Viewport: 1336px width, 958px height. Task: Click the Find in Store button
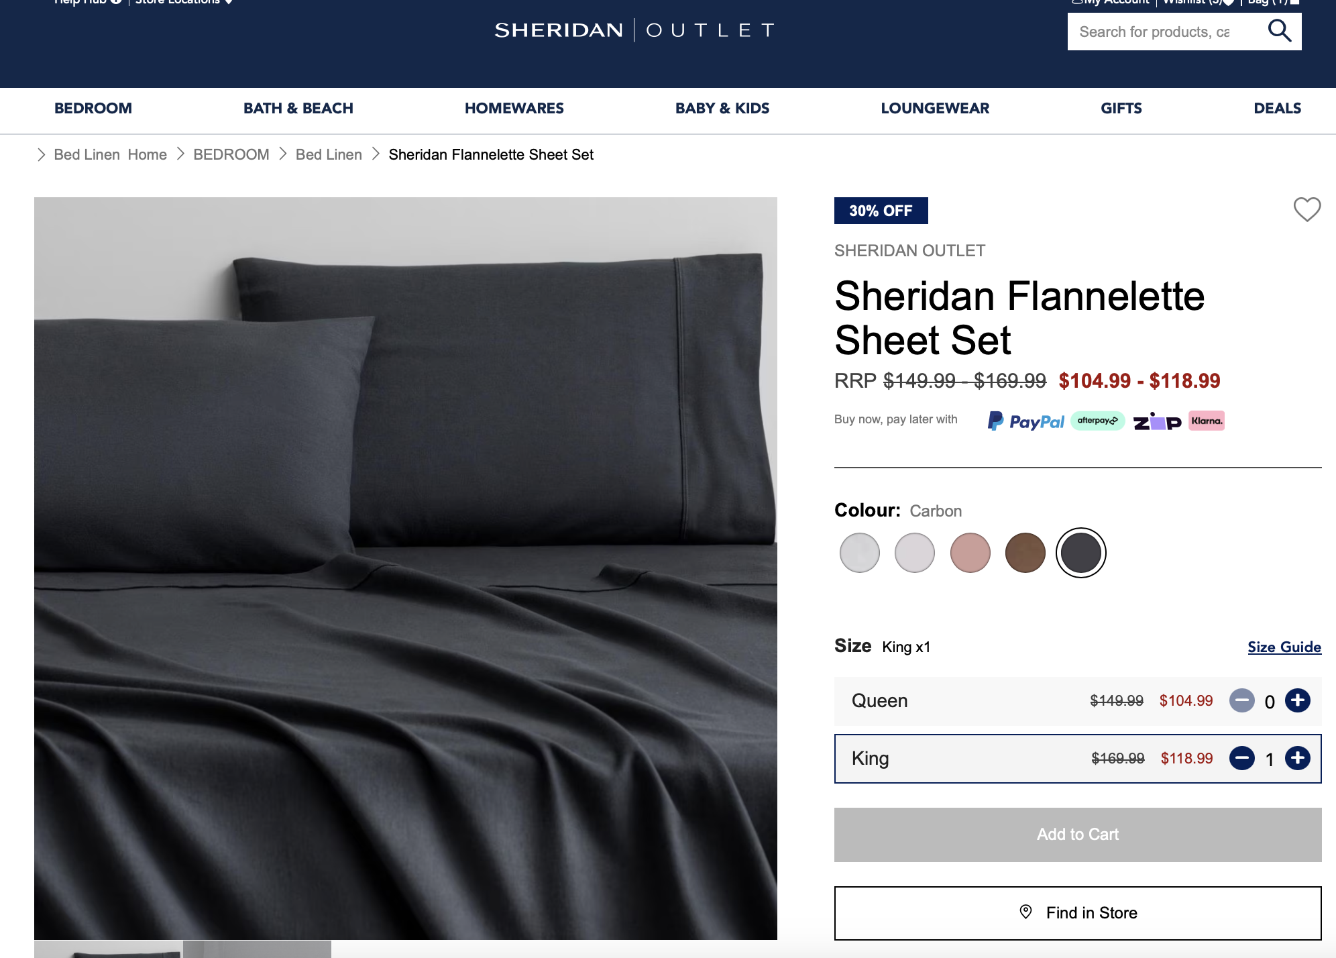pos(1077,913)
